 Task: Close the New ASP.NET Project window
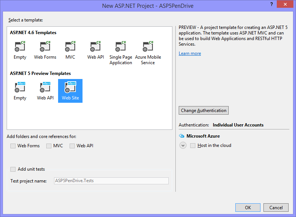click(x=285, y=4)
